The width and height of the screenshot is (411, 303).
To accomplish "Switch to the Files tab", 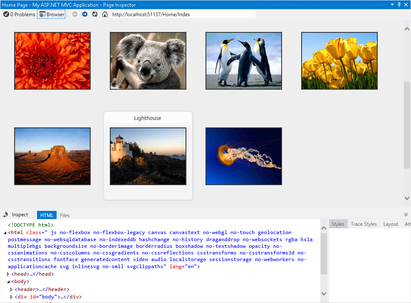I will (x=64, y=215).
